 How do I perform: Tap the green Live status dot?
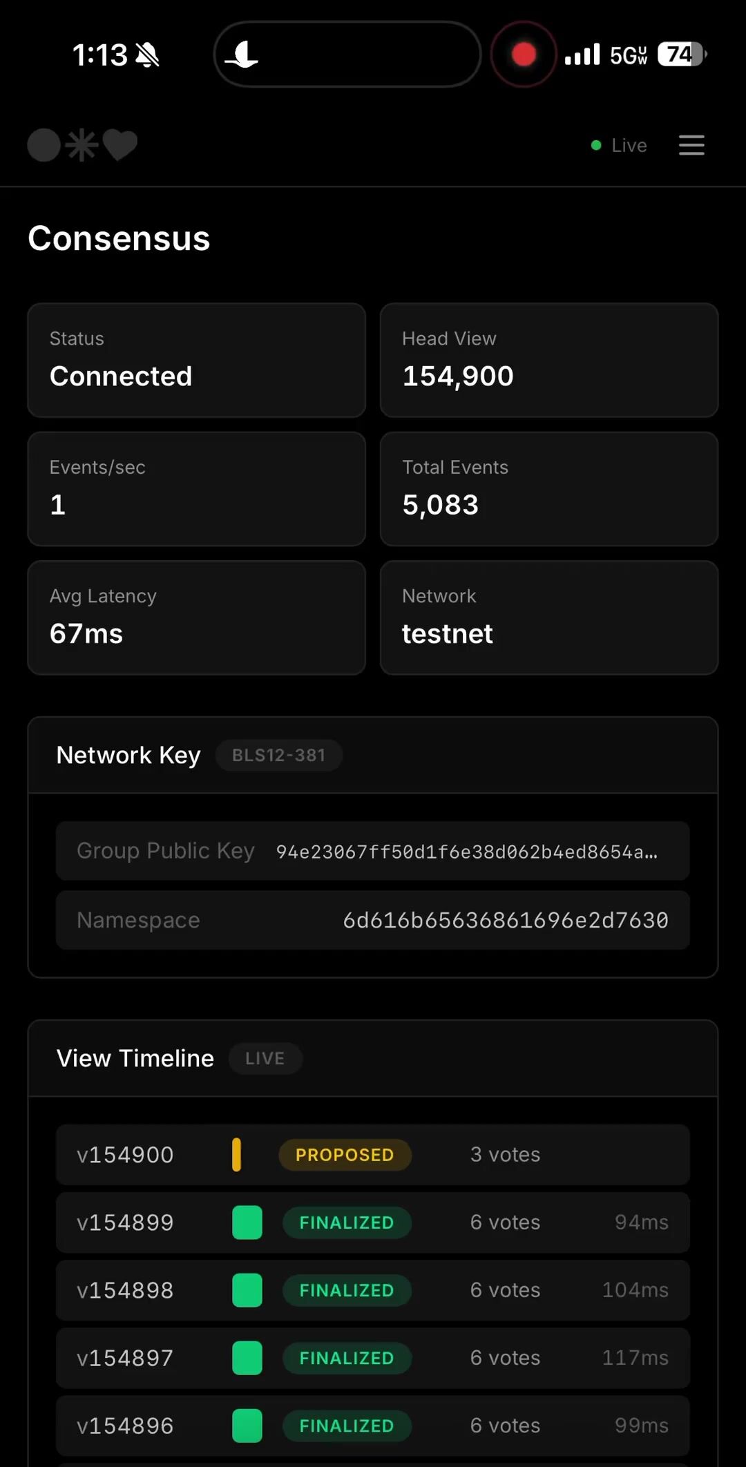596,145
